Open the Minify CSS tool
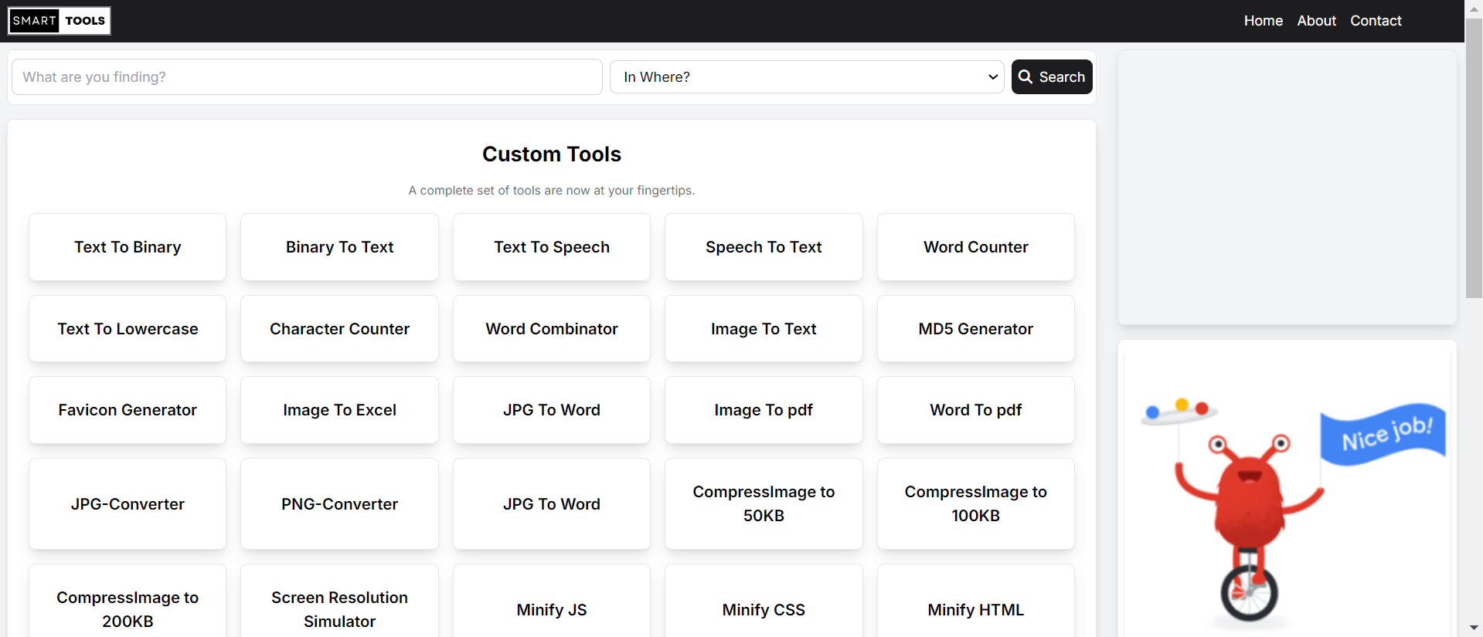This screenshot has height=637, width=1483. click(x=764, y=610)
